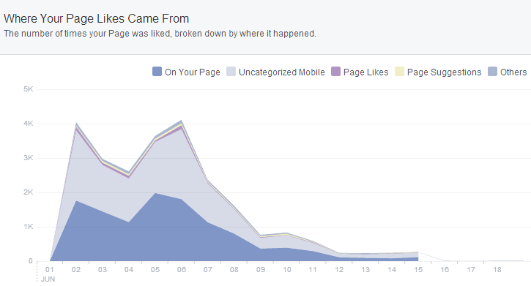Click the Uncategorized Mobile legend swatch
The image size is (531, 286).
point(231,72)
